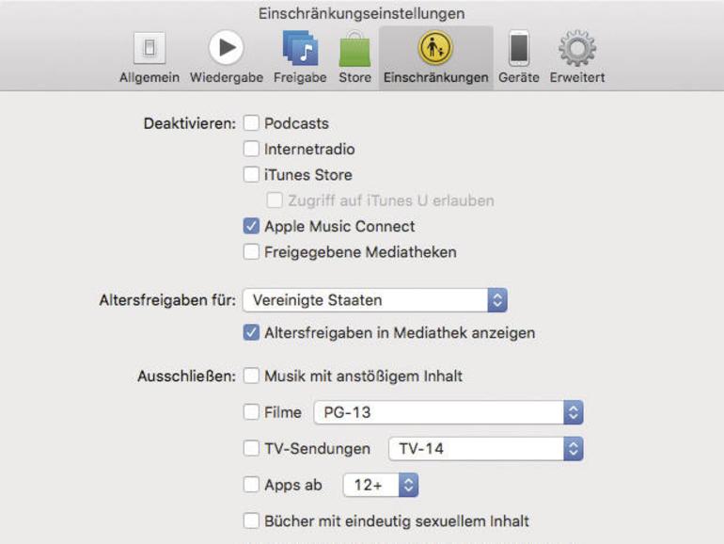Open the TV-14 rating dropdown
The image size is (724, 544).
tap(486, 448)
